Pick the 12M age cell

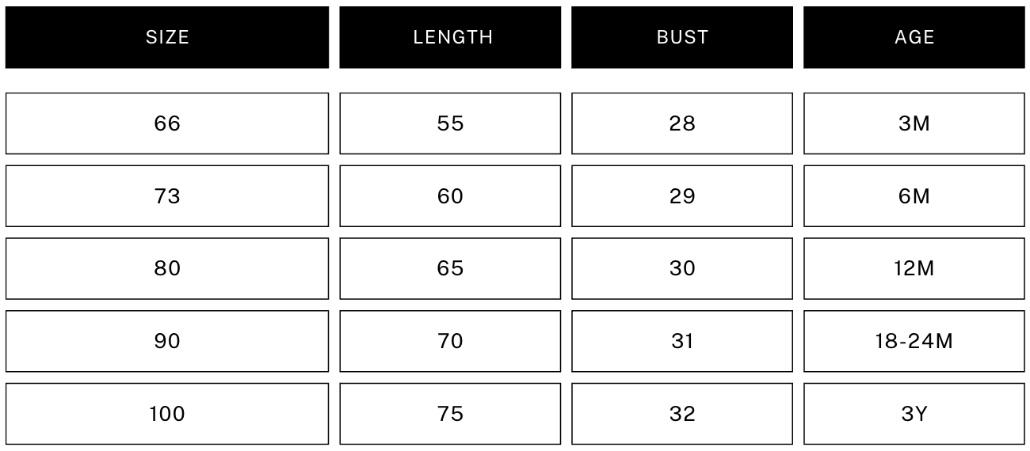[914, 269]
